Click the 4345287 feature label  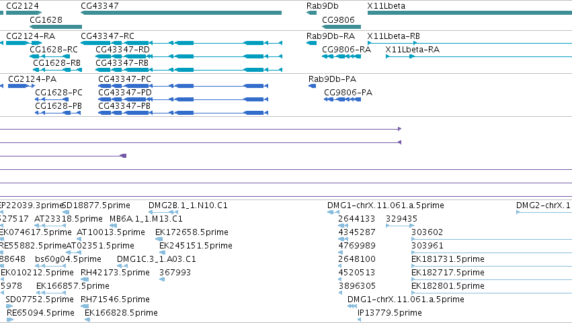(357, 232)
